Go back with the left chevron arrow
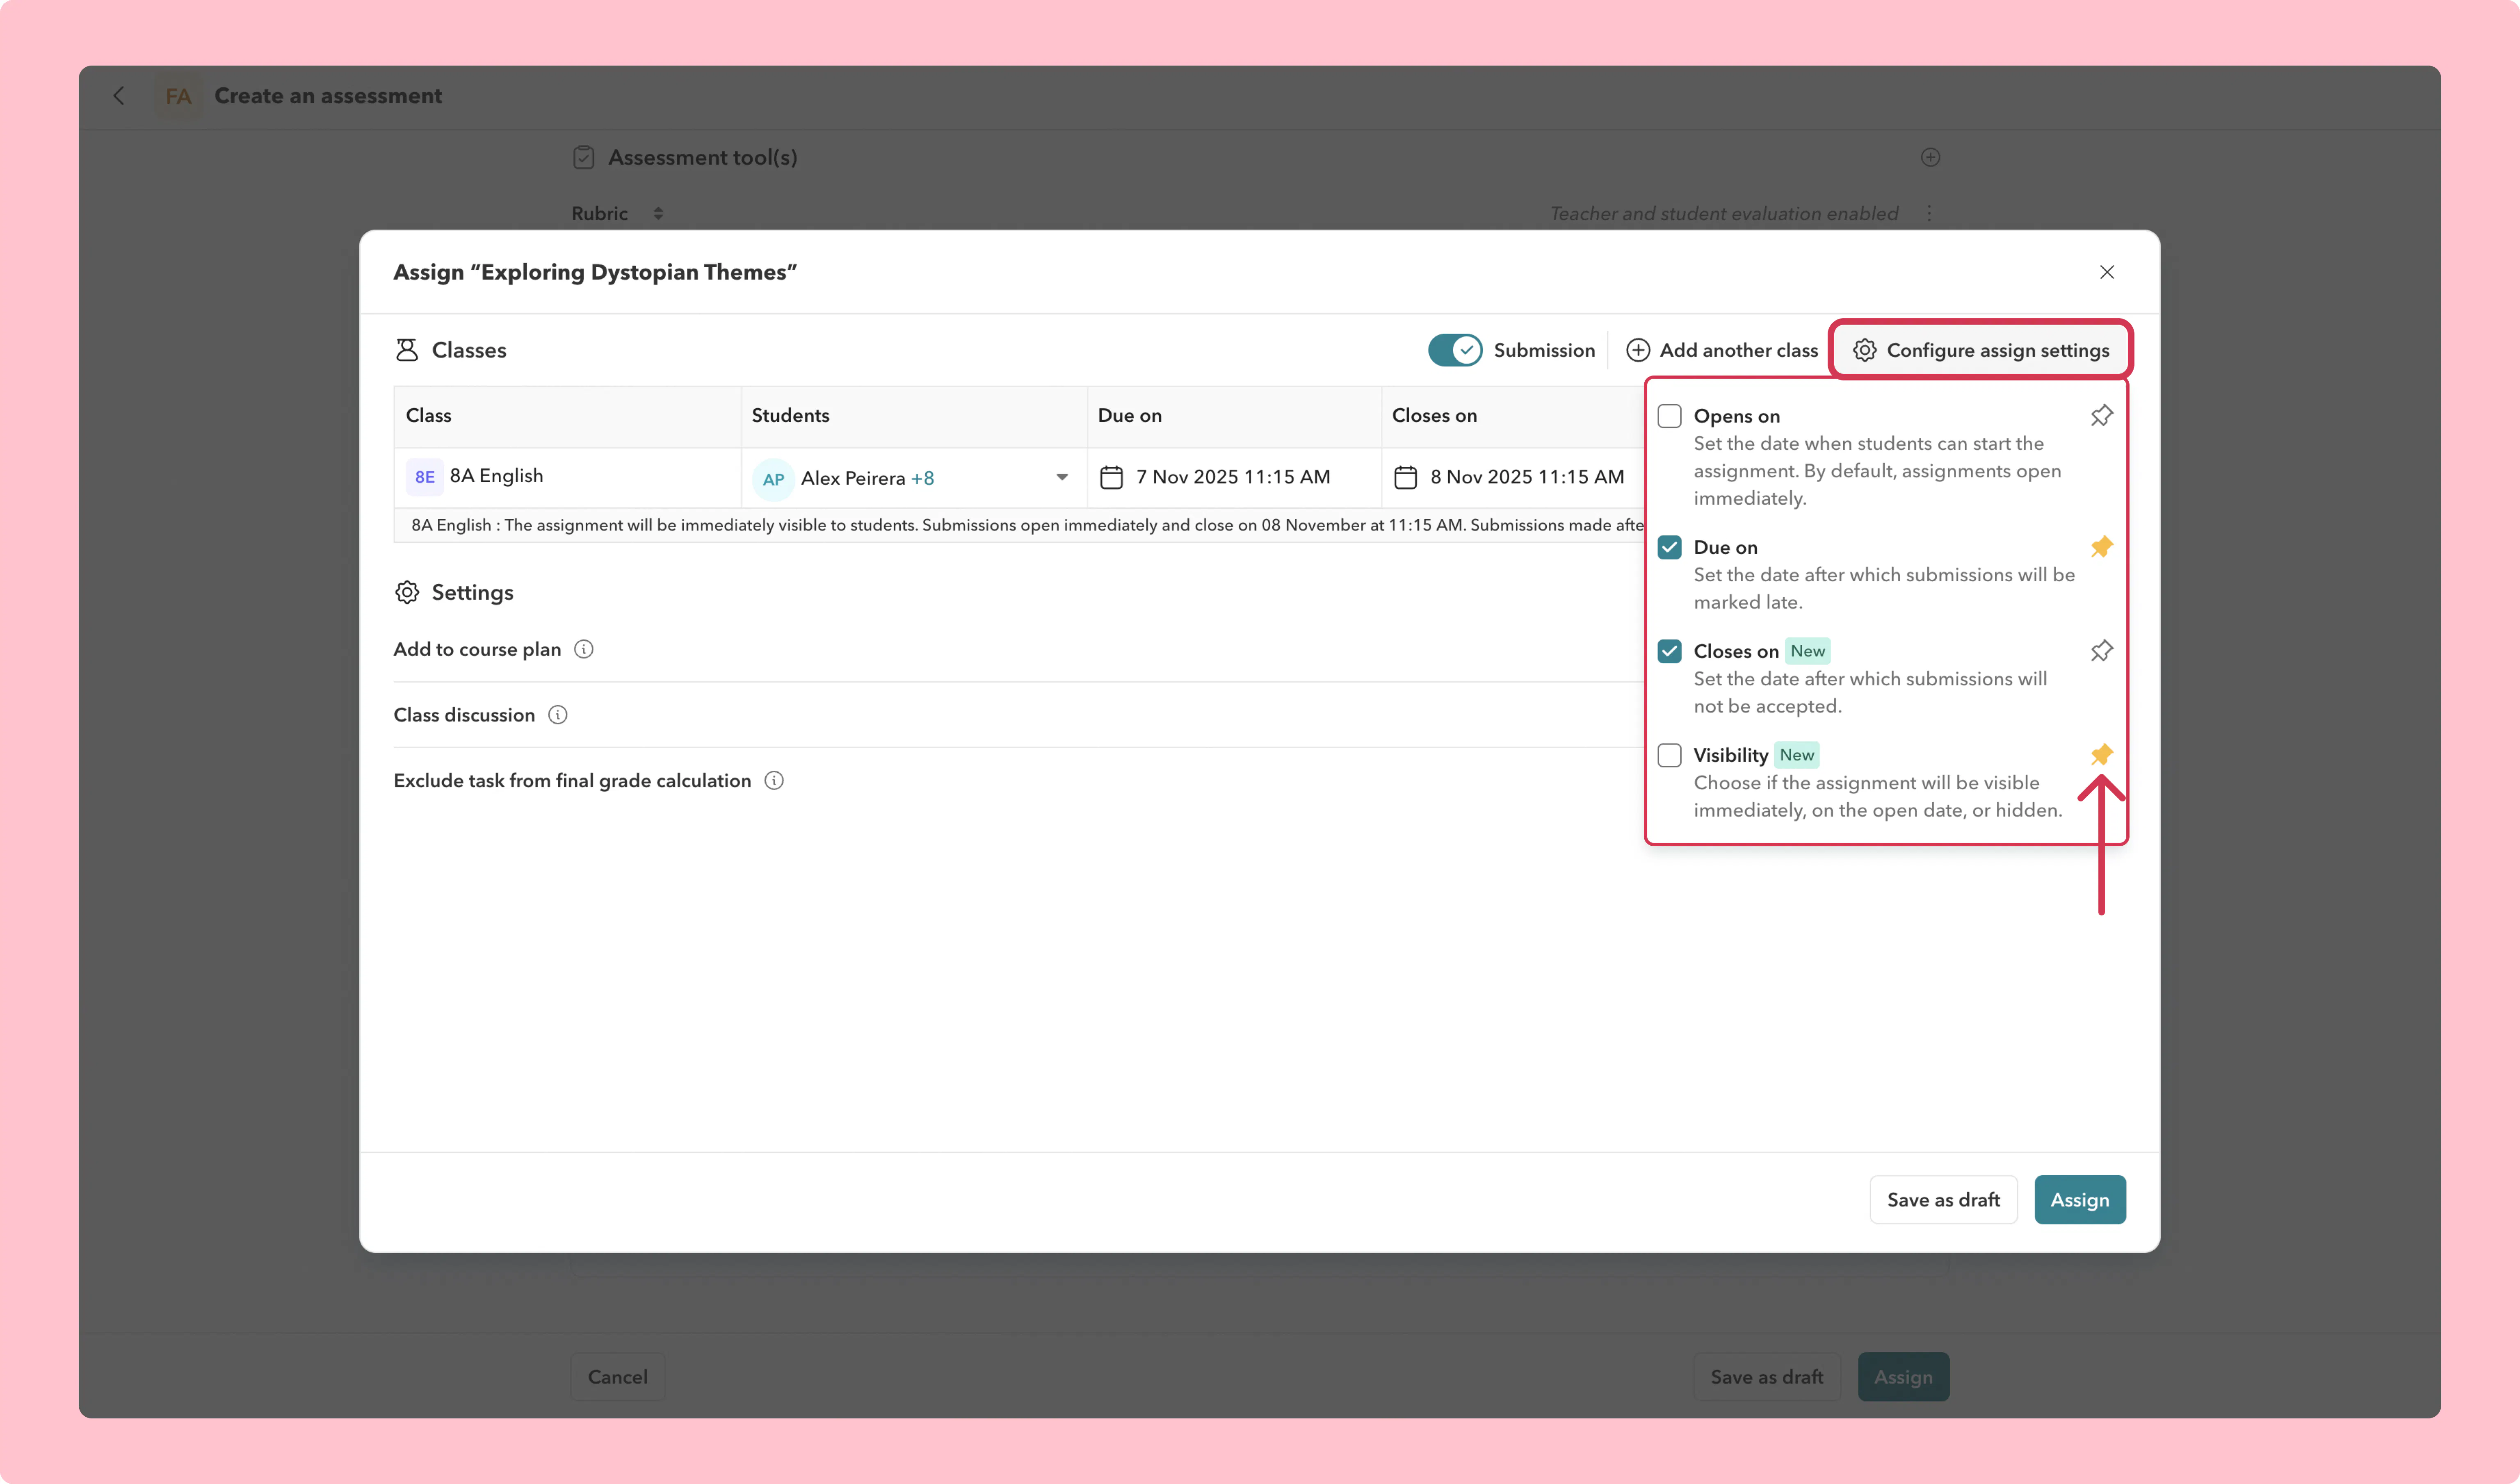This screenshot has height=1484, width=2520. tap(119, 96)
